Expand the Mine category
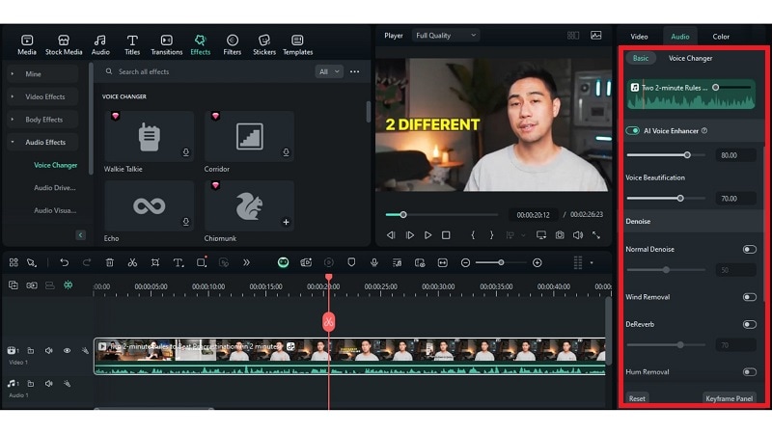The width and height of the screenshot is (772, 434). (42, 74)
